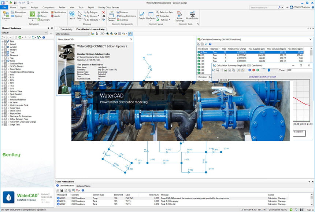Screen dimensions: 315x212
Task: Activate the Select arrow tool
Action: pos(80,15)
